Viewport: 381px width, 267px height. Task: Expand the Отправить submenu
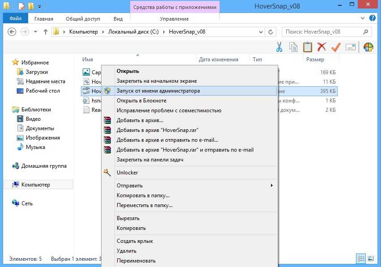(x=271, y=186)
